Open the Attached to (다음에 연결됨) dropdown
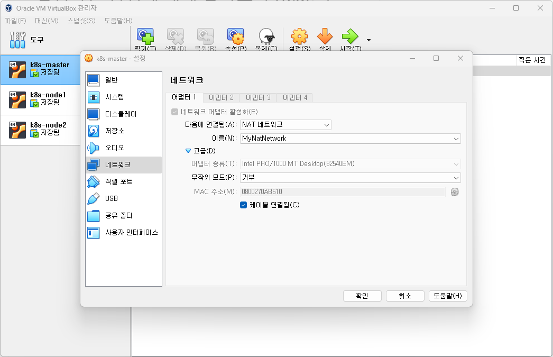This screenshot has width=553, height=357. [x=285, y=124]
